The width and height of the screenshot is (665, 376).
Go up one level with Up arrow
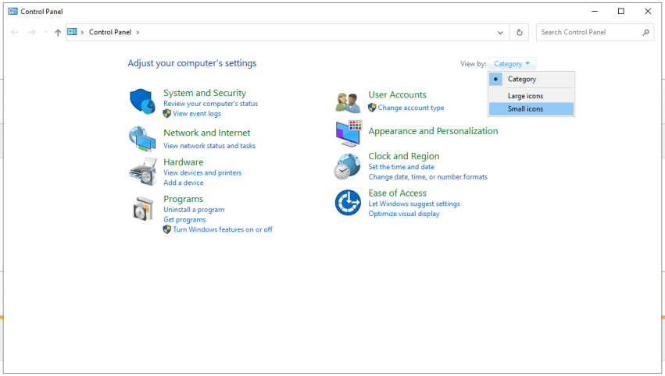(x=58, y=33)
